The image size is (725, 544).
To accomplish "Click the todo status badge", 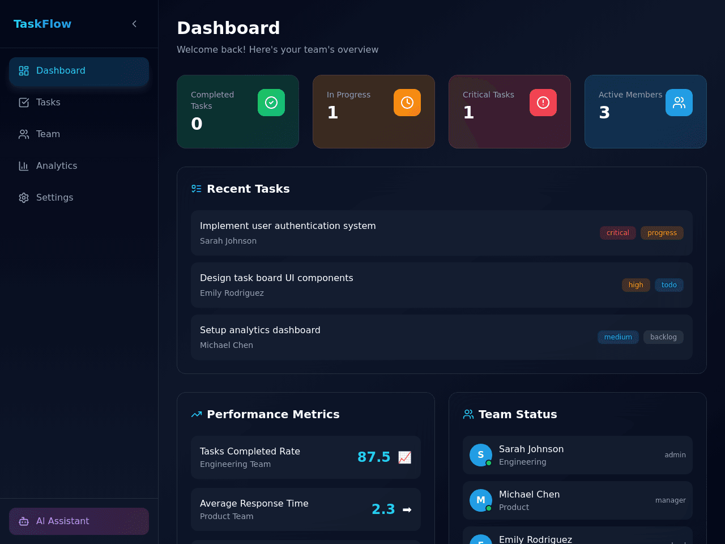I will coord(669,285).
